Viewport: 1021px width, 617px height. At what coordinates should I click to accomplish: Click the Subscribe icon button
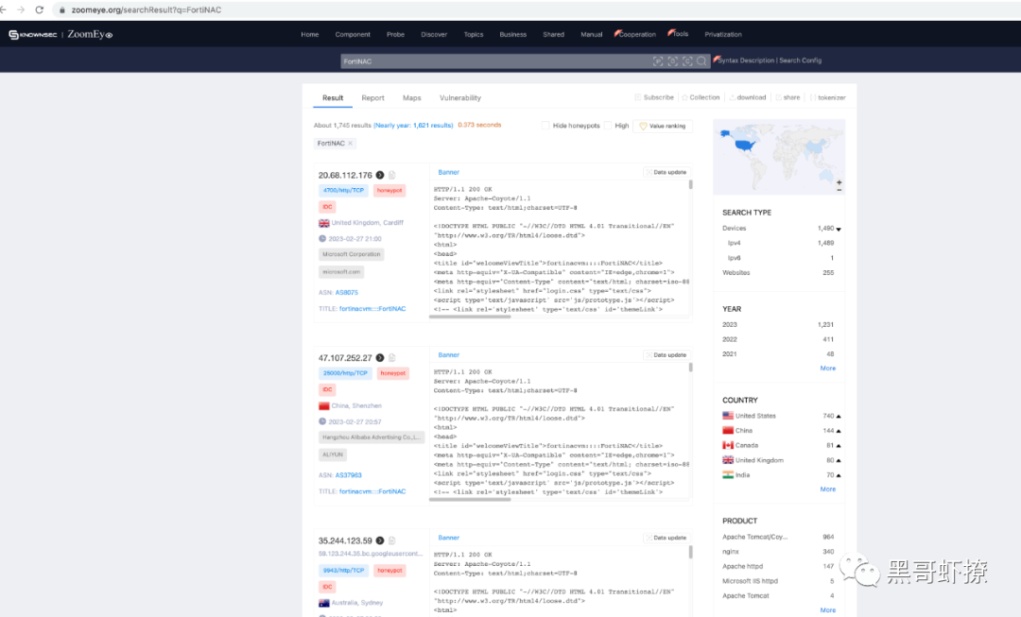tap(654, 97)
